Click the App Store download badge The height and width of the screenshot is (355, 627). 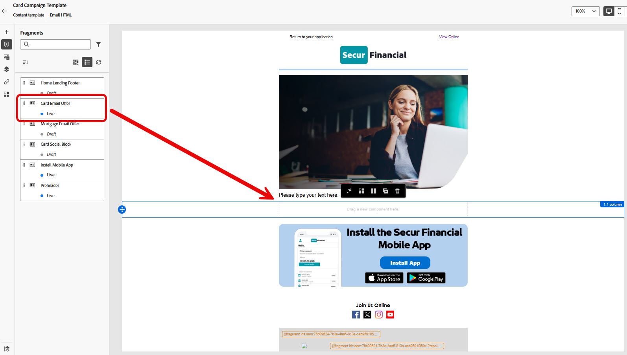click(384, 278)
